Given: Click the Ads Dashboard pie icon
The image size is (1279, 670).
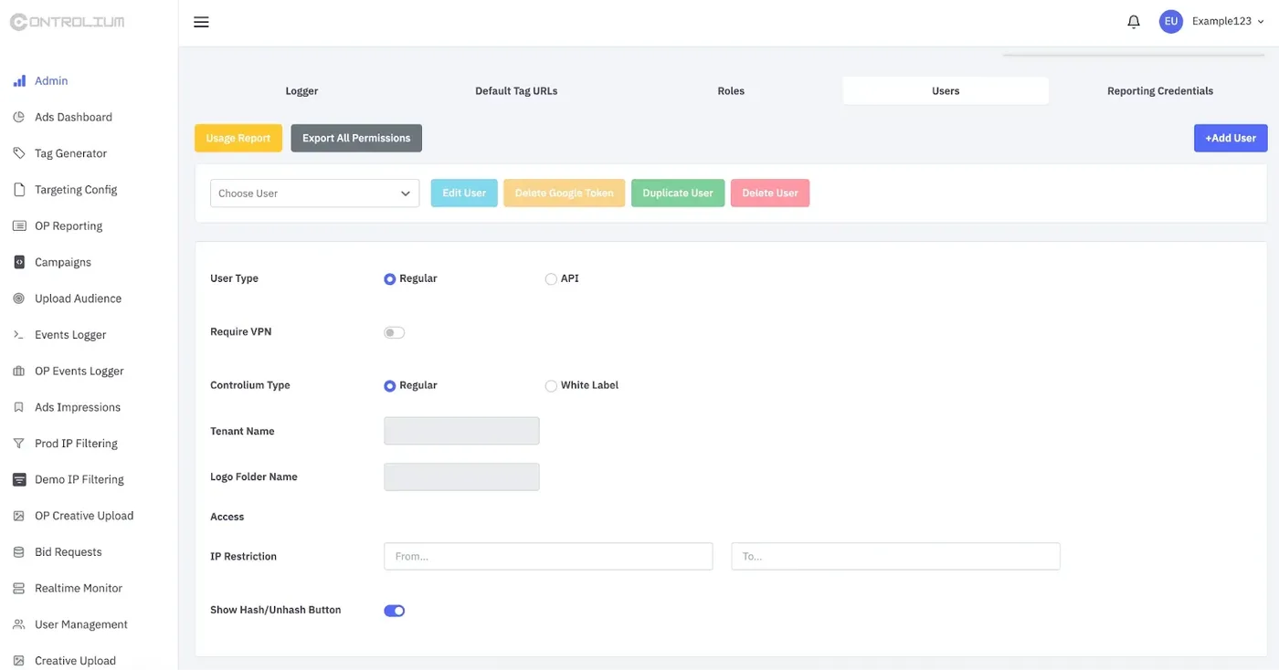Looking at the screenshot, I should (19, 117).
